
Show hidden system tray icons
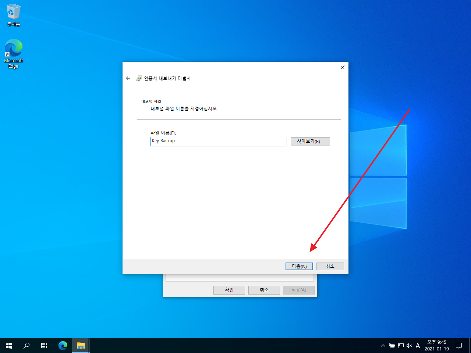click(383, 346)
